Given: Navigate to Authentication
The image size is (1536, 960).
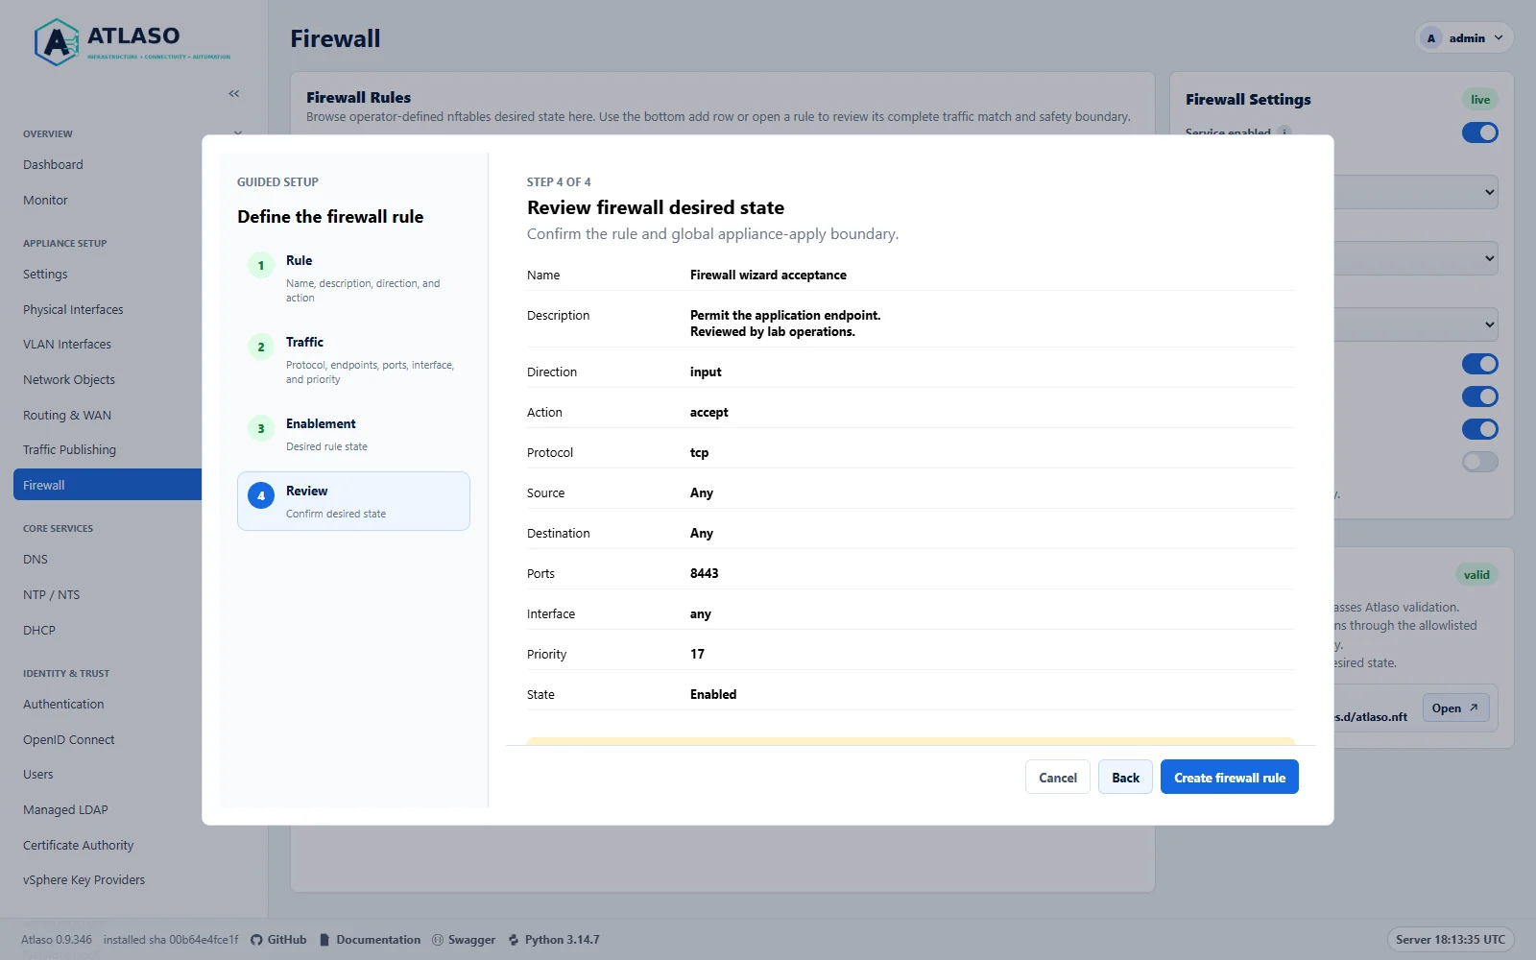Looking at the screenshot, I should [63, 705].
